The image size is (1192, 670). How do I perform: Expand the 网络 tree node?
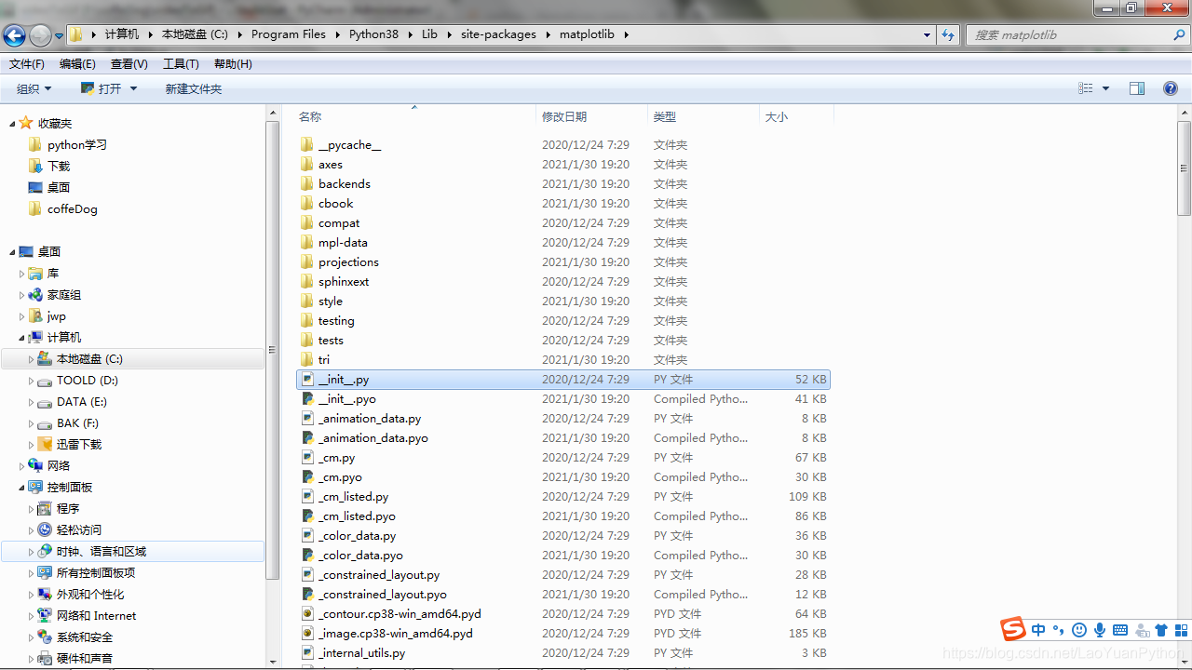22,466
